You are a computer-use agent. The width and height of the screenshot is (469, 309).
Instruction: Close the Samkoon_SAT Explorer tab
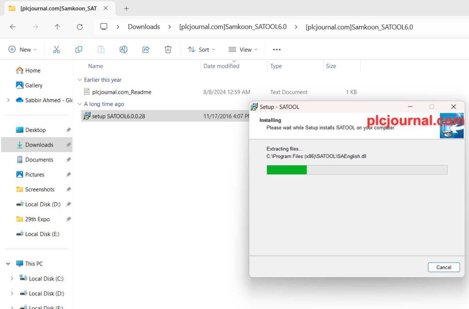pos(106,8)
